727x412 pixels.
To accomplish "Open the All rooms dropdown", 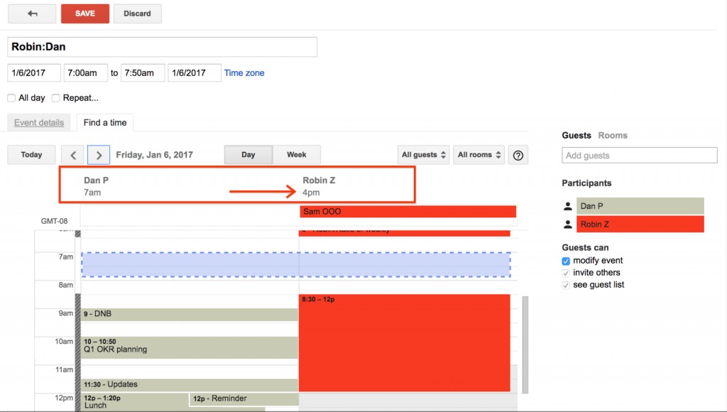I will (x=479, y=155).
